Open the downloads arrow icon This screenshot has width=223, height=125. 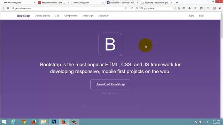point(190,8)
